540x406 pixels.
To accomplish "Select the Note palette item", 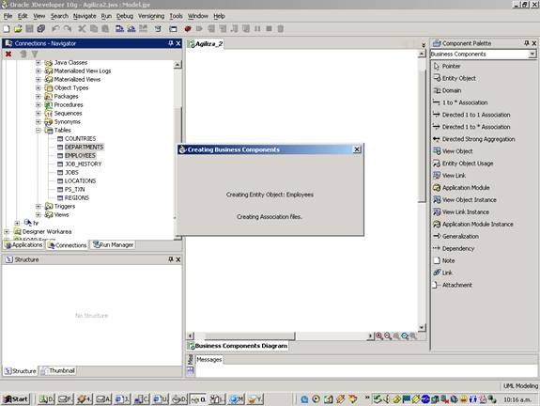I will [x=444, y=260].
